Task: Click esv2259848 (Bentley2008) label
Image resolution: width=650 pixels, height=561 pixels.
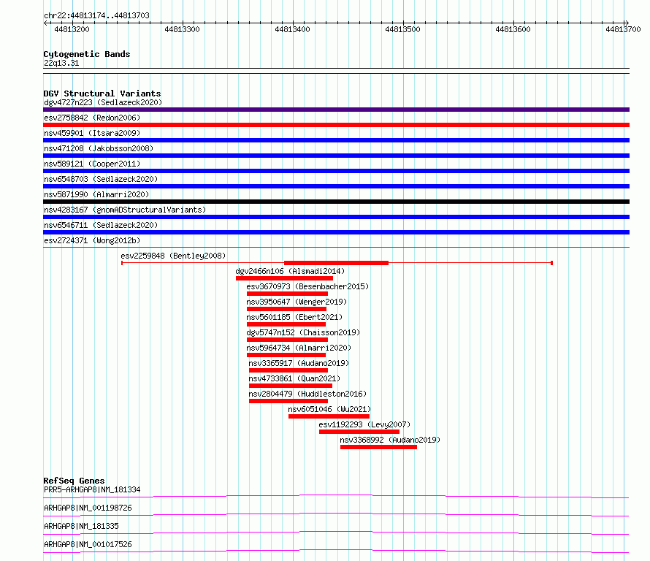Action: pos(173,256)
